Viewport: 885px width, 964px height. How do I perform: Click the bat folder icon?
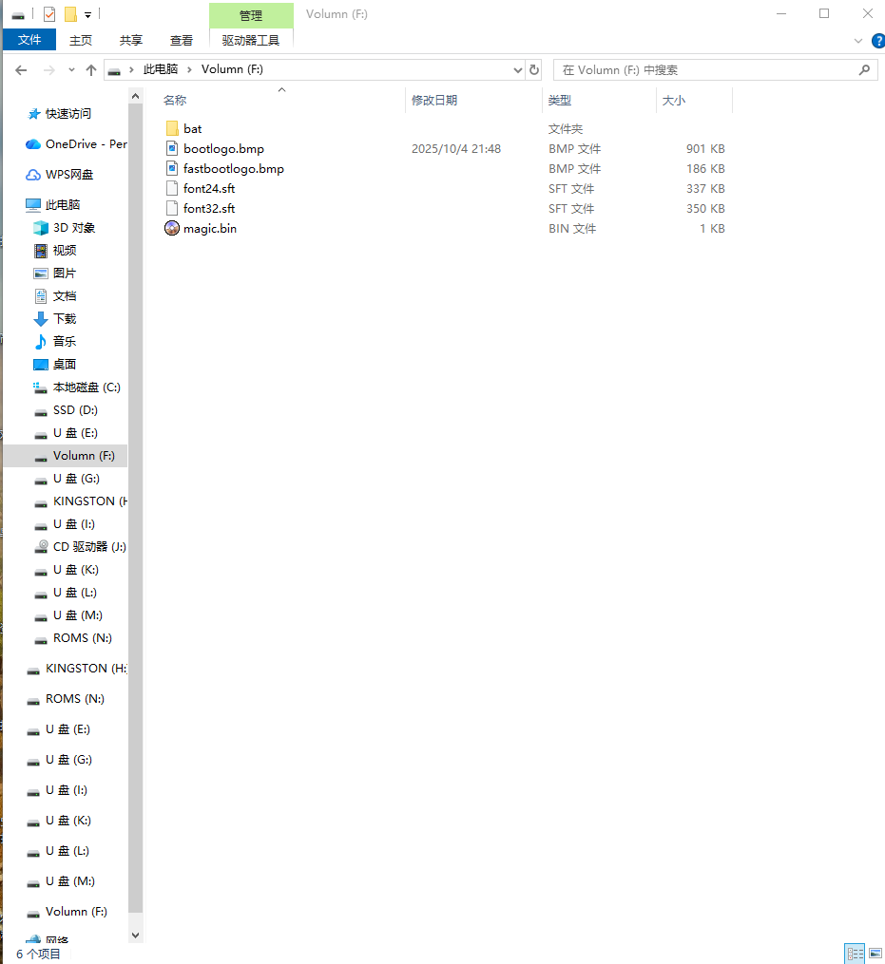click(x=172, y=128)
